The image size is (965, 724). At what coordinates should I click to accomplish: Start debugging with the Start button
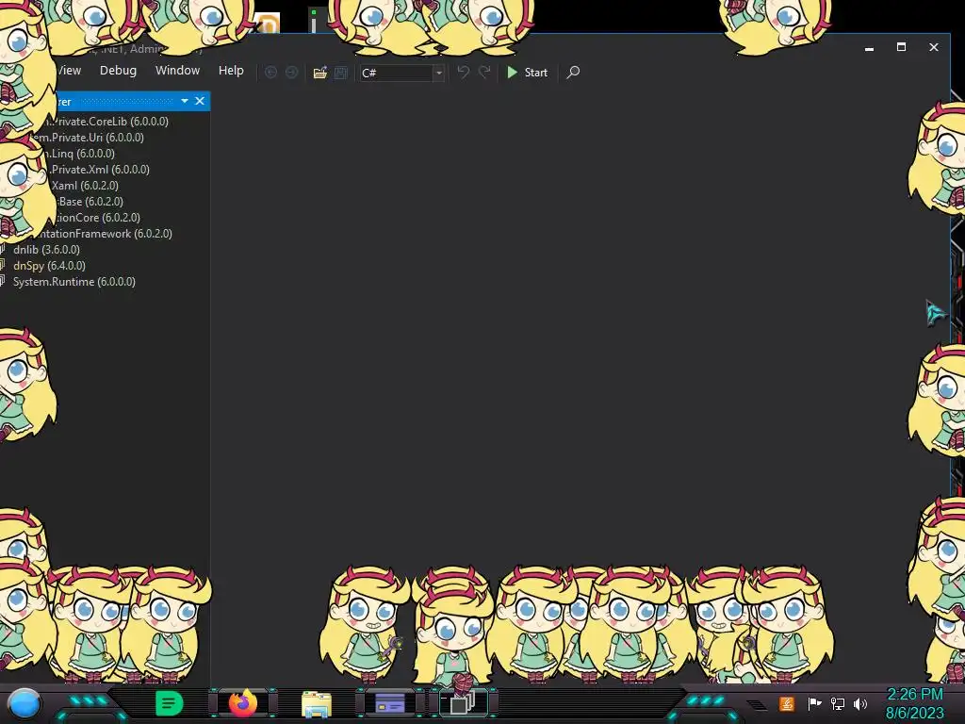(528, 72)
